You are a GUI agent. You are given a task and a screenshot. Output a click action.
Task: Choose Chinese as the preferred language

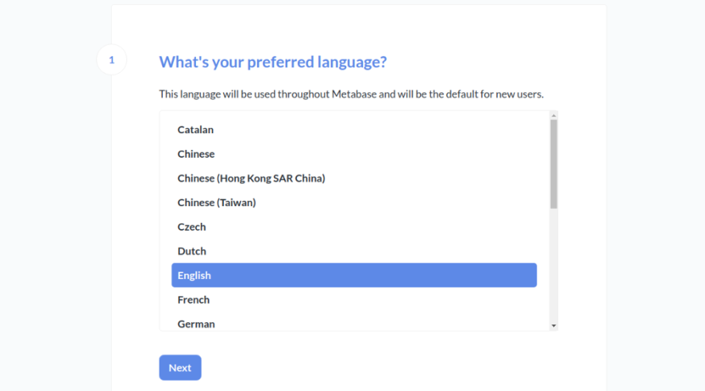pos(196,154)
